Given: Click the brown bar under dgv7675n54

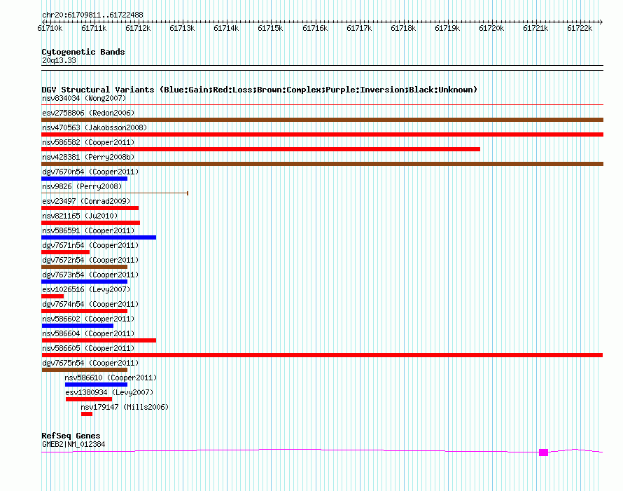Looking at the screenshot, I should coord(84,370).
